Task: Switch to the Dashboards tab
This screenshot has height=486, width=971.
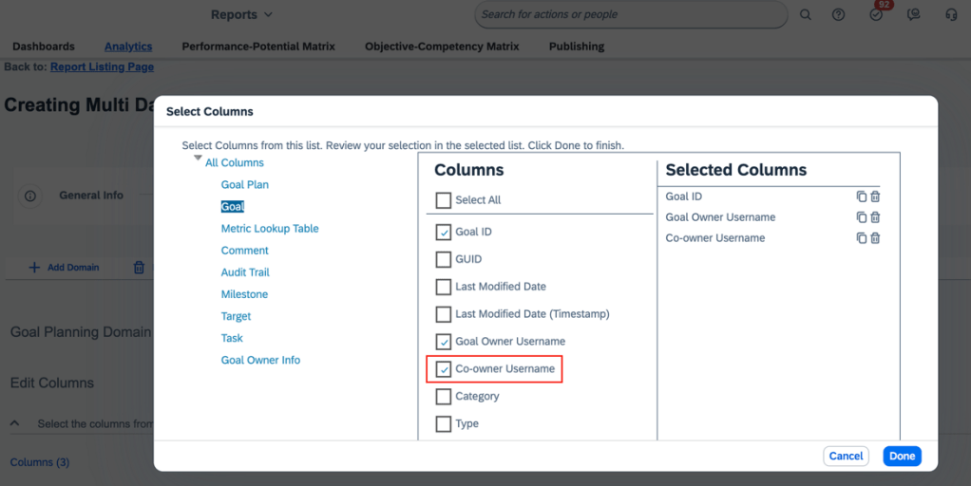Action: 44,47
